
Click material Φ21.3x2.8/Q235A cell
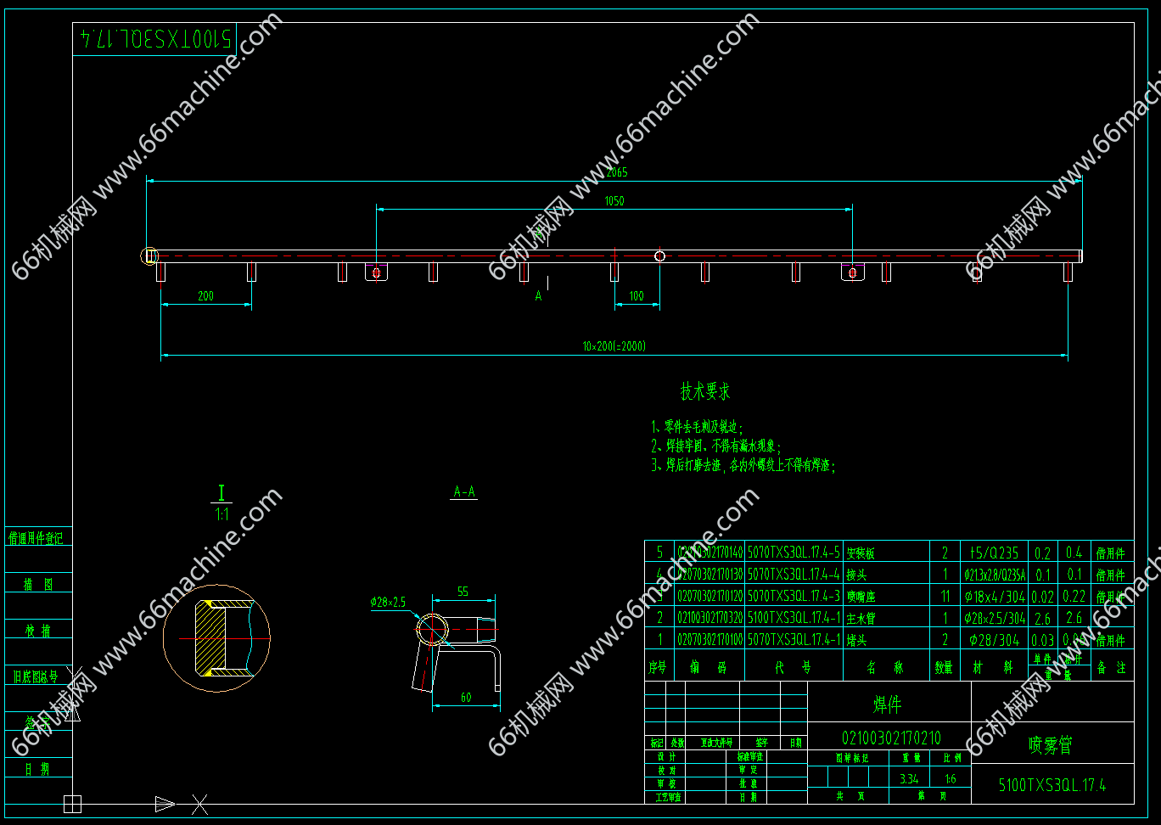994,575
